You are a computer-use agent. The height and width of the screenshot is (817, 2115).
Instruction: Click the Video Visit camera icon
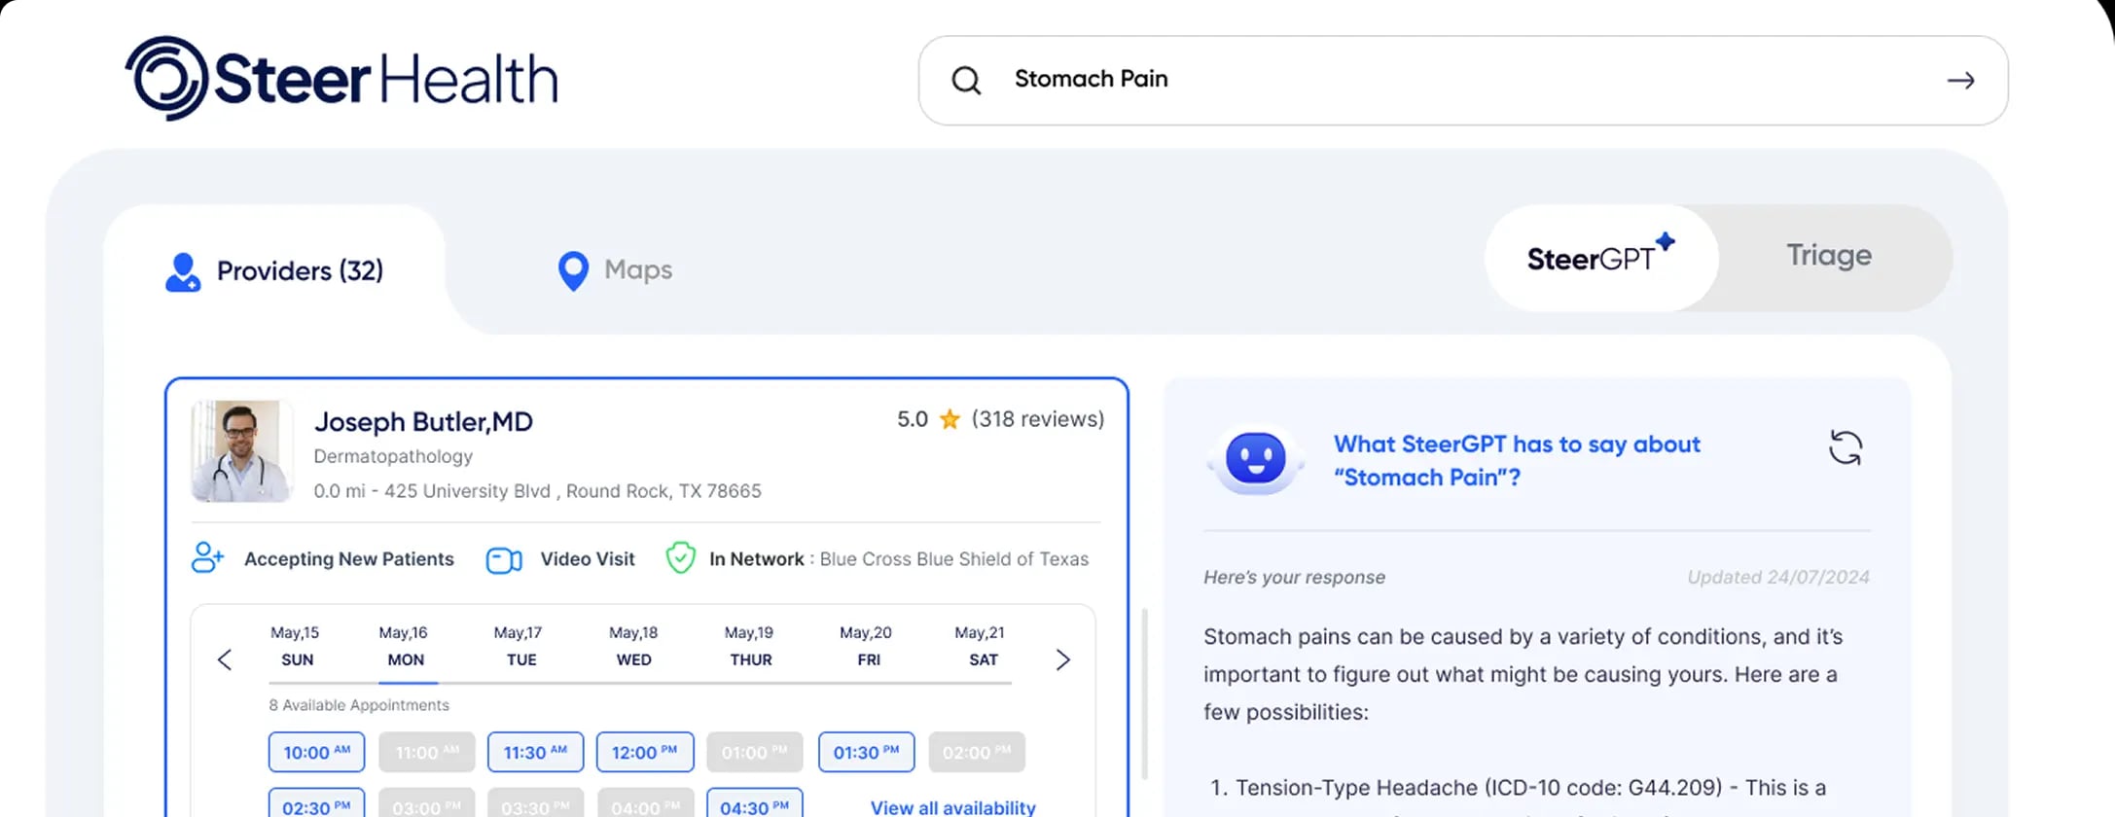coord(504,560)
